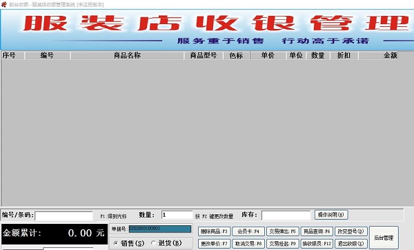Click the 商品名称 column header
The height and width of the screenshot is (250, 414).
[127, 56]
